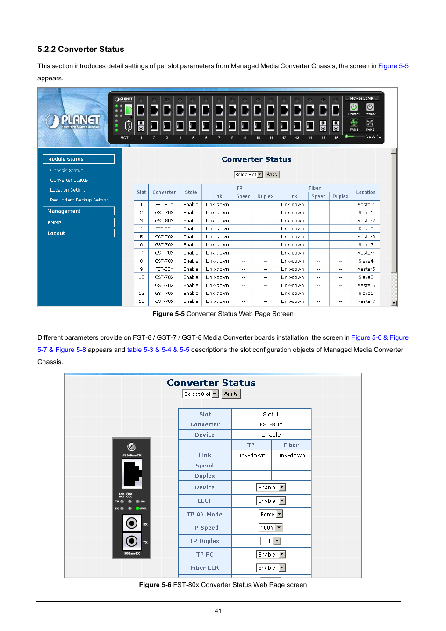Viewport: 446px width, 631px height.
Task: Click the Slot 1 value in detail table
Action: pyautogui.click(x=271, y=414)
